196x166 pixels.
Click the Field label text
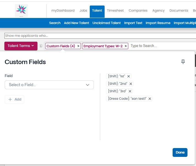pyautogui.click(x=9, y=76)
